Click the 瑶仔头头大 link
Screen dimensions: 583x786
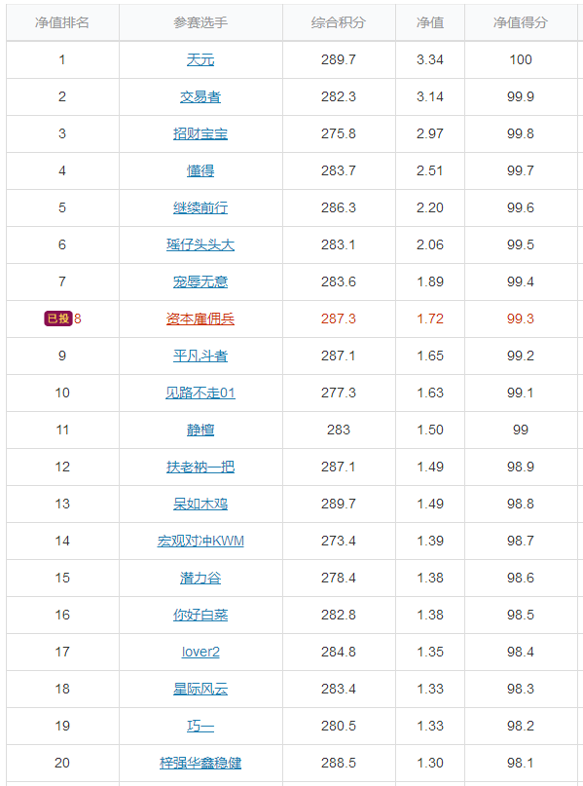click(200, 244)
